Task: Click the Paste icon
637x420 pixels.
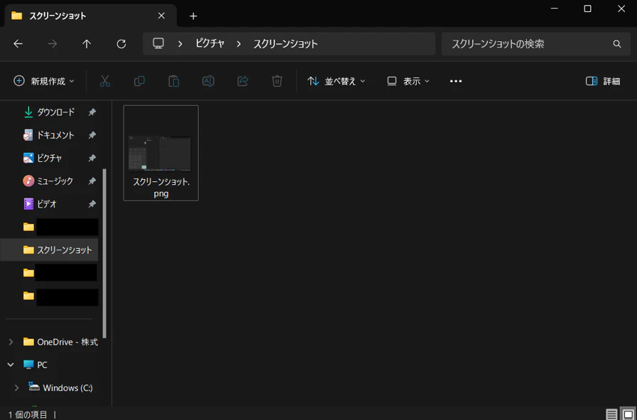Action: [x=173, y=80]
